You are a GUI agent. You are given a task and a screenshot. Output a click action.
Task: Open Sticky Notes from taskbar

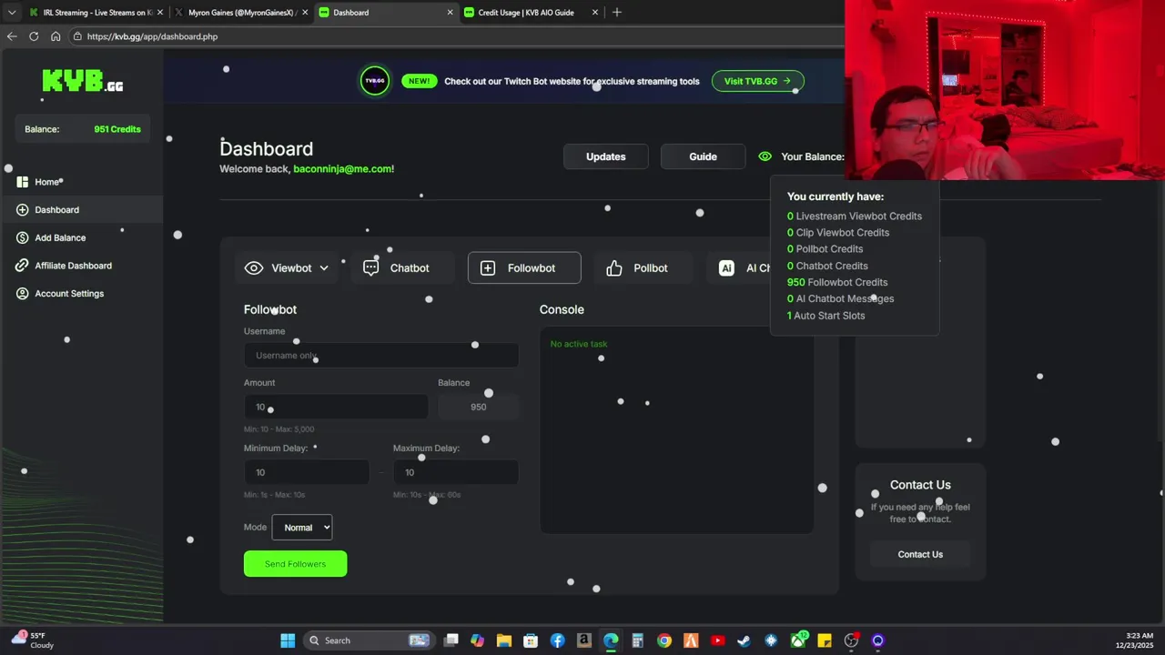(825, 640)
